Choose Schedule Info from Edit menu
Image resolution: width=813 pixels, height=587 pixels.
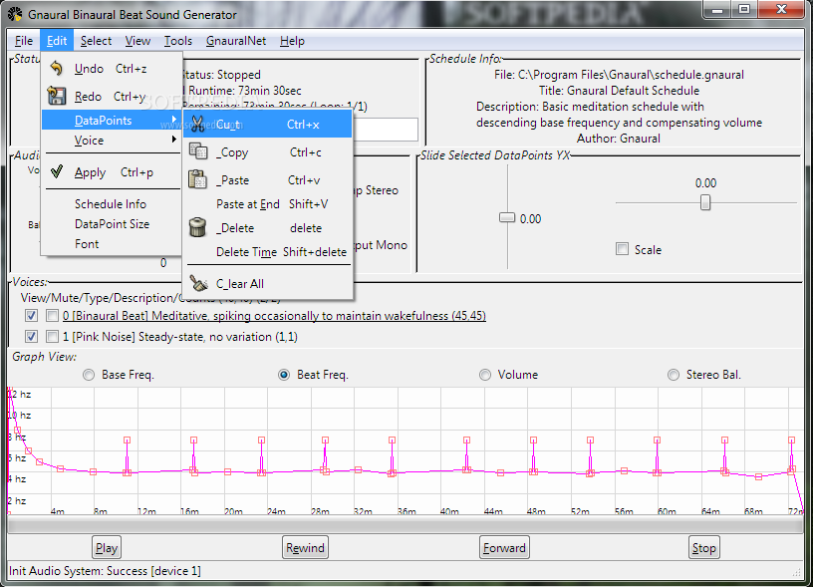point(111,203)
